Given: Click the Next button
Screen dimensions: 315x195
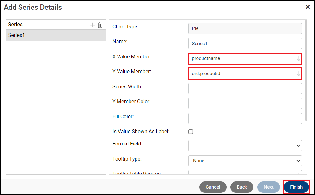Looking at the screenshot, I should [x=268, y=187].
